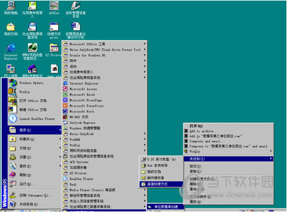Launch Outlook Express from Programs menu
The height and width of the screenshot is (212, 287).
(105, 123)
